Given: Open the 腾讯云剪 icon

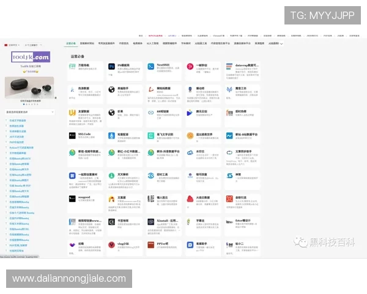Looking at the screenshot, I should [190, 113].
